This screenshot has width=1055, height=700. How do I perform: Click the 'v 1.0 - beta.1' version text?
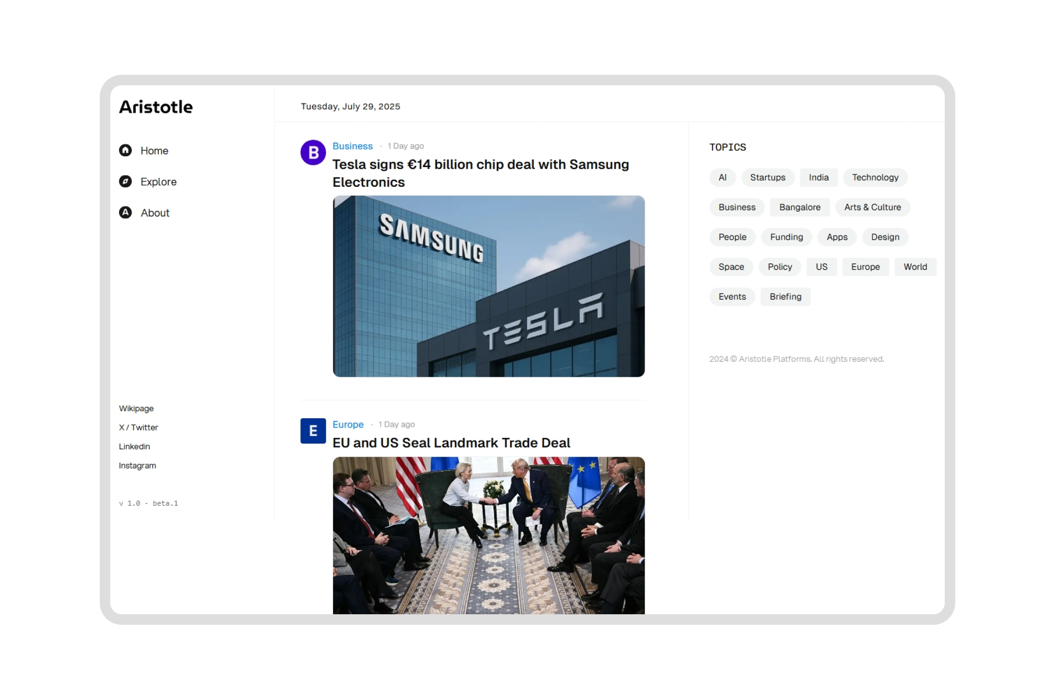148,504
